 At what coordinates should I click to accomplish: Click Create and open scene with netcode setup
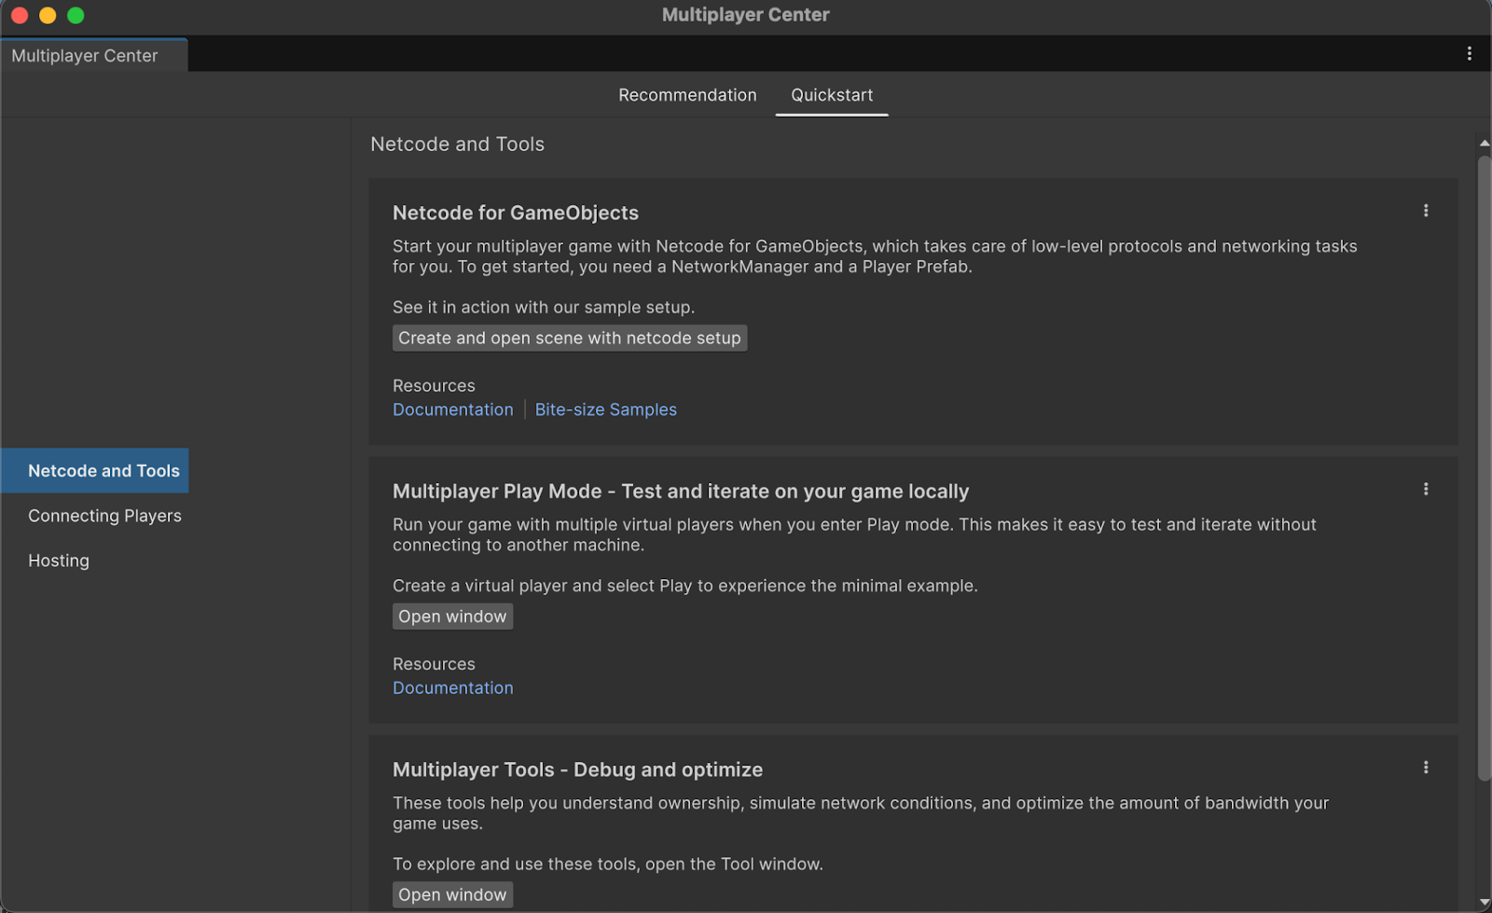click(x=570, y=338)
